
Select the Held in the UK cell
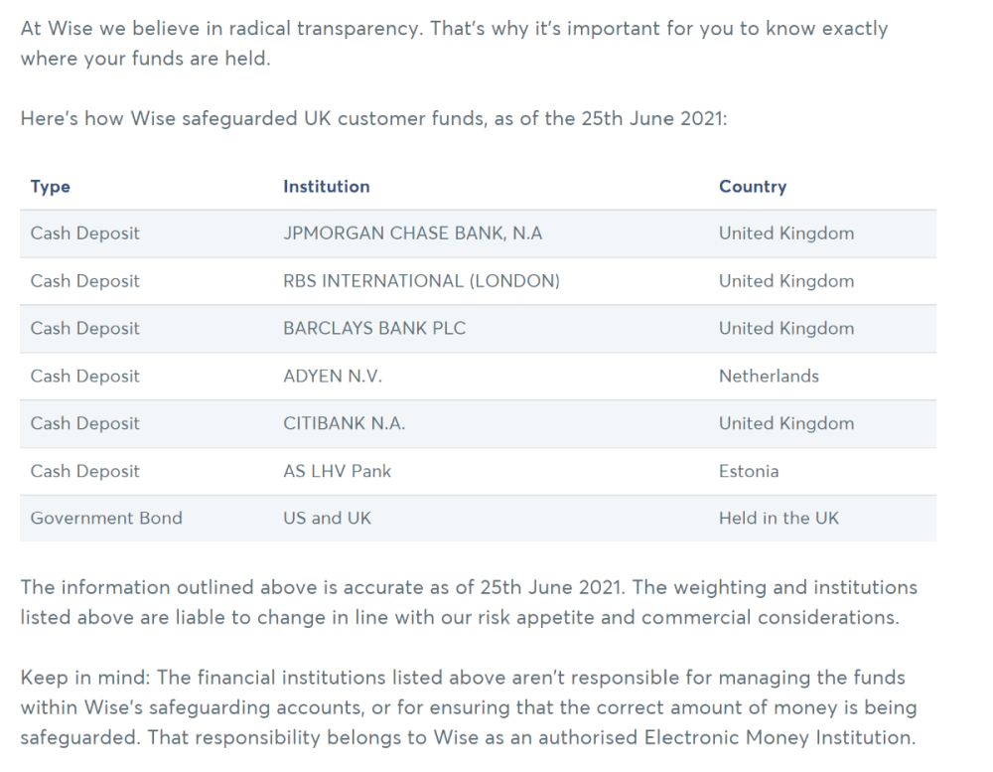click(x=779, y=518)
